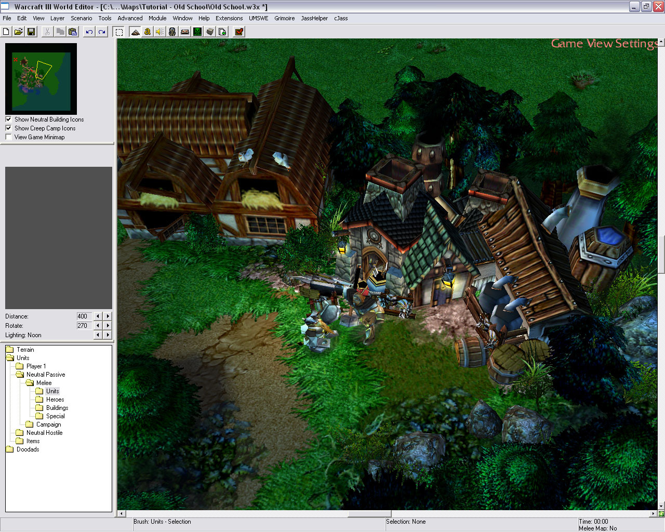Open the Module menu
Screen dimensions: 665x532
tap(157, 18)
